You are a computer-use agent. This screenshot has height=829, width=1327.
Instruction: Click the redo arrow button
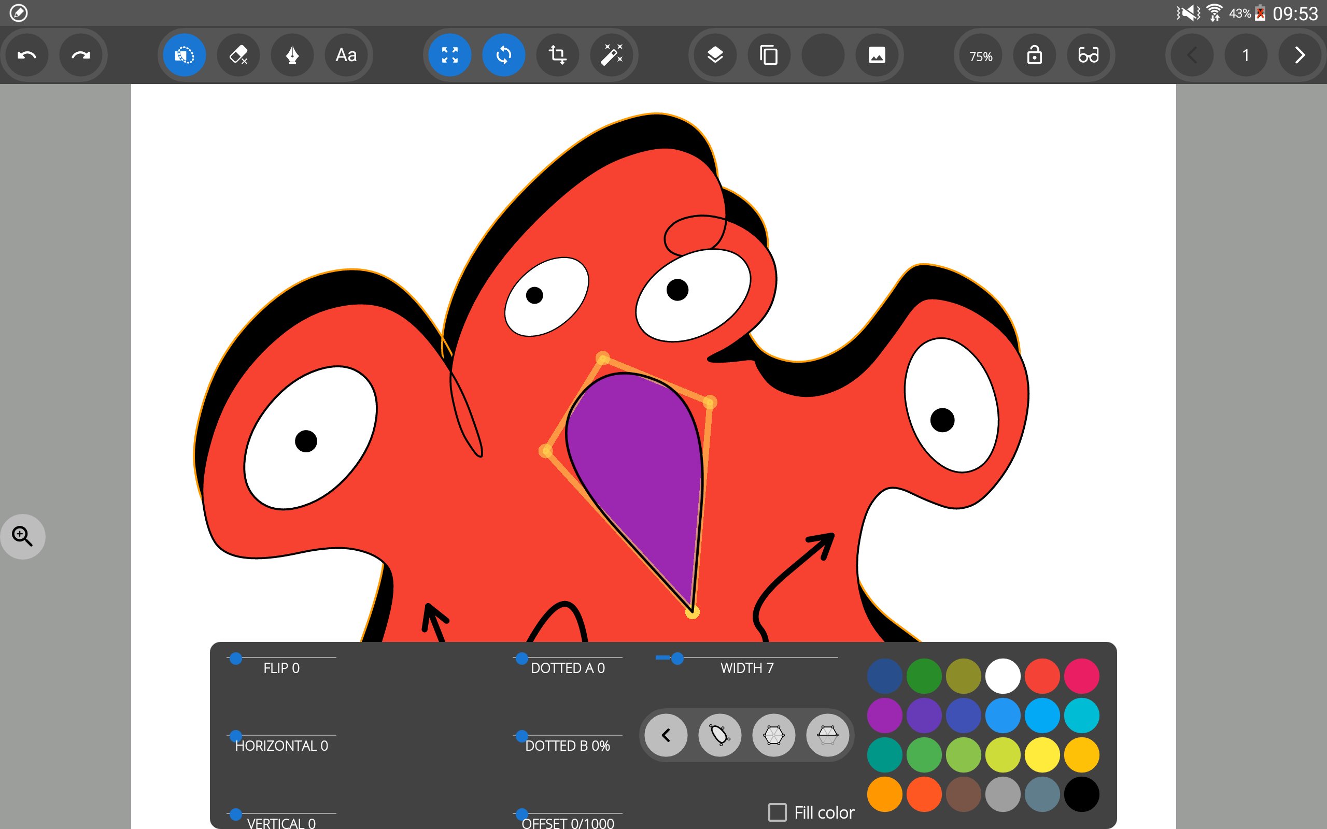(81, 55)
